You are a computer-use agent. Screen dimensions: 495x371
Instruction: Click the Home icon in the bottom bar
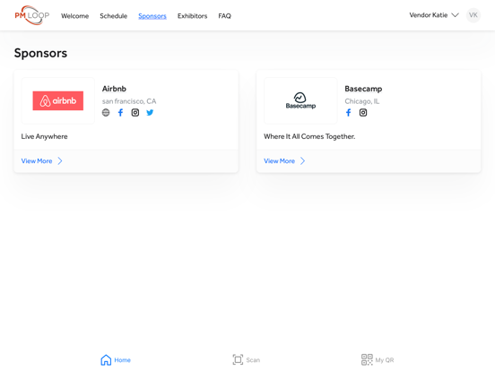pyautogui.click(x=106, y=359)
